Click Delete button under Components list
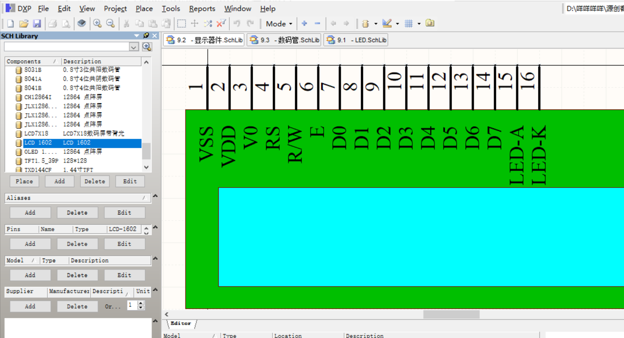 pyautogui.click(x=95, y=182)
